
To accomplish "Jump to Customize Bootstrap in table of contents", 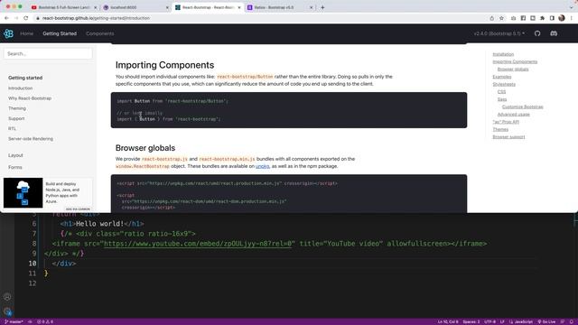I will [523, 107].
